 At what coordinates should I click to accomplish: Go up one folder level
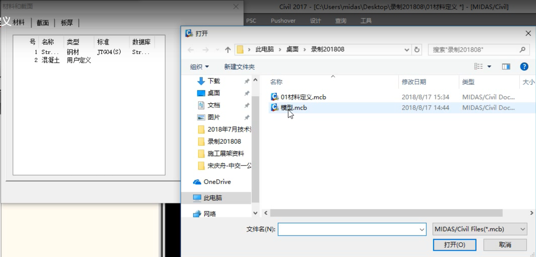(x=228, y=50)
